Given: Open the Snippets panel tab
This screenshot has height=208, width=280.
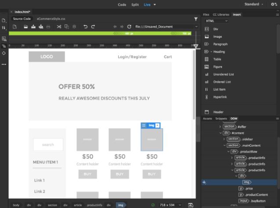Looking at the screenshot, I should pos(221,119).
